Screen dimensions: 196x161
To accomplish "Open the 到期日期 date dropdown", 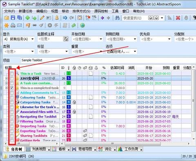I will click(135, 39).
